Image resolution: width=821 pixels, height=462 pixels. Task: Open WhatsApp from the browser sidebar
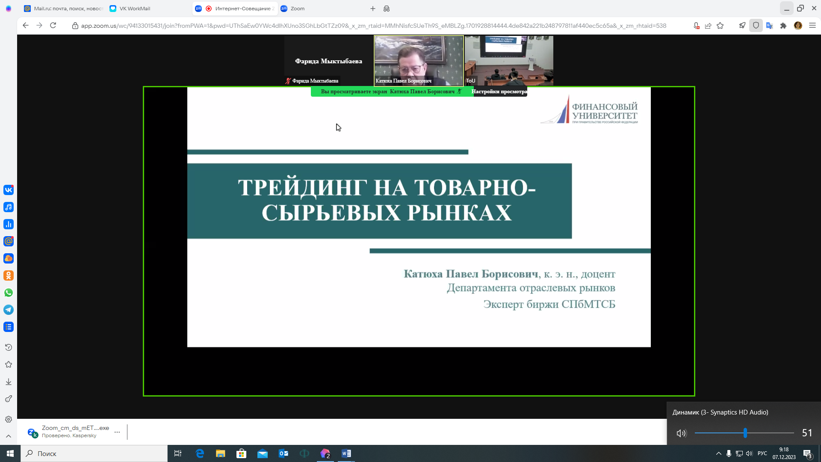pyautogui.click(x=9, y=293)
